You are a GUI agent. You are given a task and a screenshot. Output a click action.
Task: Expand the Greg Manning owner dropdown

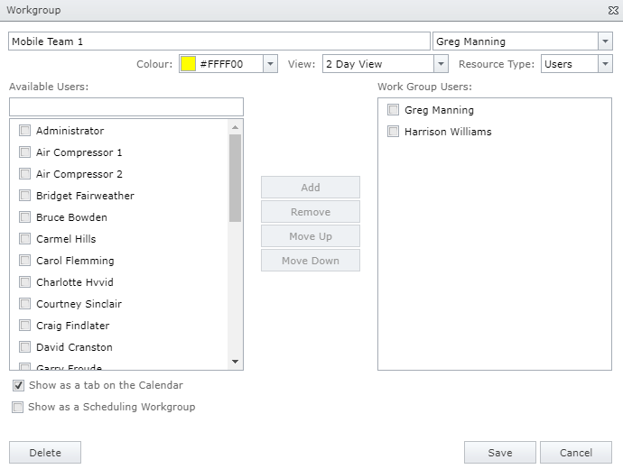pos(604,41)
